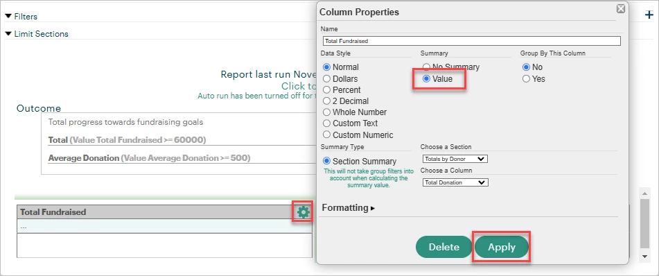This screenshot has width=659, height=276.
Task: Collapse the Filters section
Action: pyautogui.click(x=21, y=17)
